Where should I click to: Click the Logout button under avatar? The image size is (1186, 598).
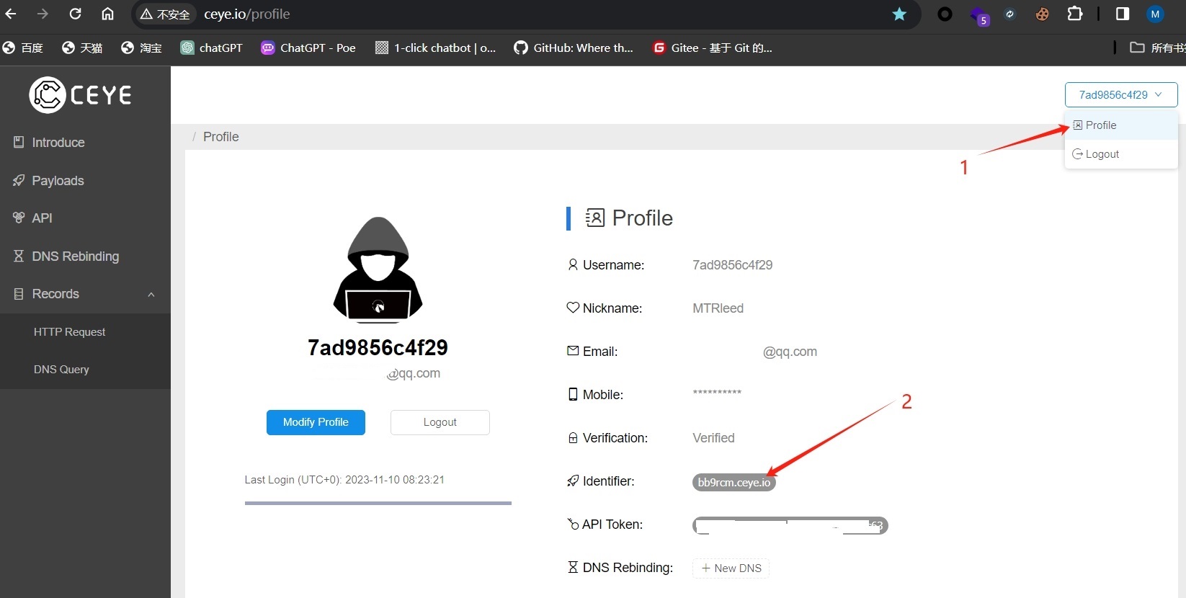(440, 422)
